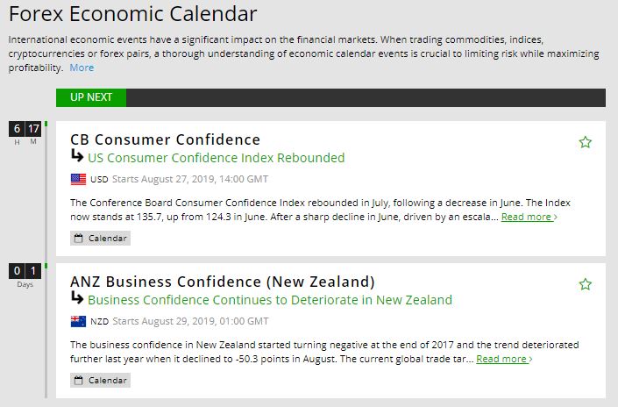The image size is (618, 407).
Task: Select the UP NEXT tab
Action: point(90,97)
